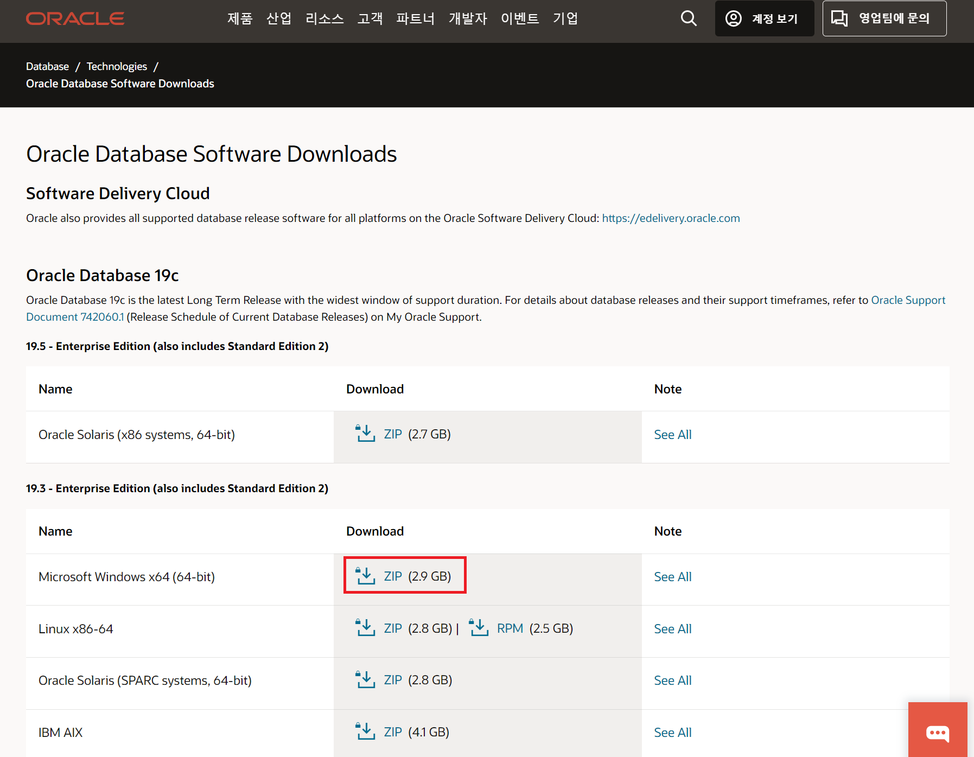This screenshot has height=757, width=974.
Task: Click download icon for Solaris SPARC ZIP
Action: click(365, 679)
